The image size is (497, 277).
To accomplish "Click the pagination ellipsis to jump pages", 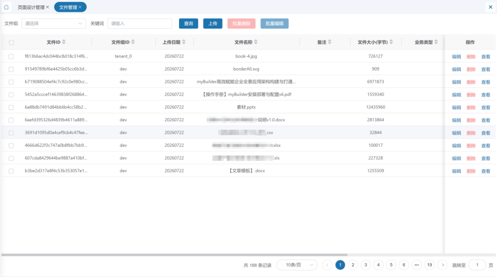I will (416, 265).
